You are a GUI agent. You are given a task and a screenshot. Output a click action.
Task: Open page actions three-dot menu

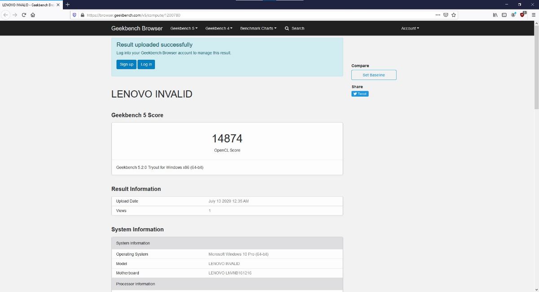point(437,15)
